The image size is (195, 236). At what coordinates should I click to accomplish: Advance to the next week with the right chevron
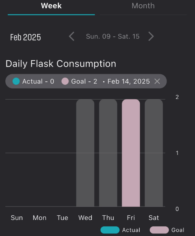coord(151,36)
